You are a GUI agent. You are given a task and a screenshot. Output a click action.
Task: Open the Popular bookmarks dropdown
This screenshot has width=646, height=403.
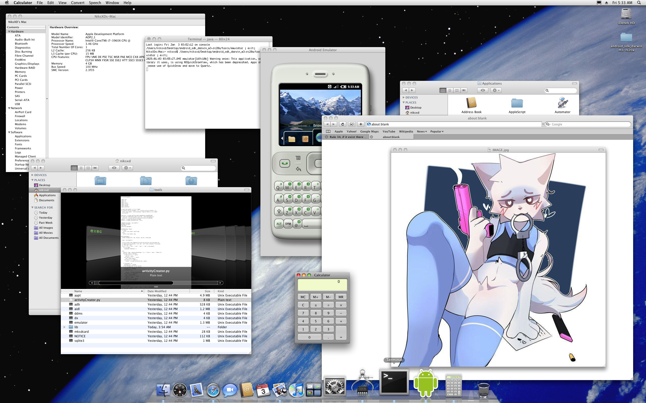point(437,131)
